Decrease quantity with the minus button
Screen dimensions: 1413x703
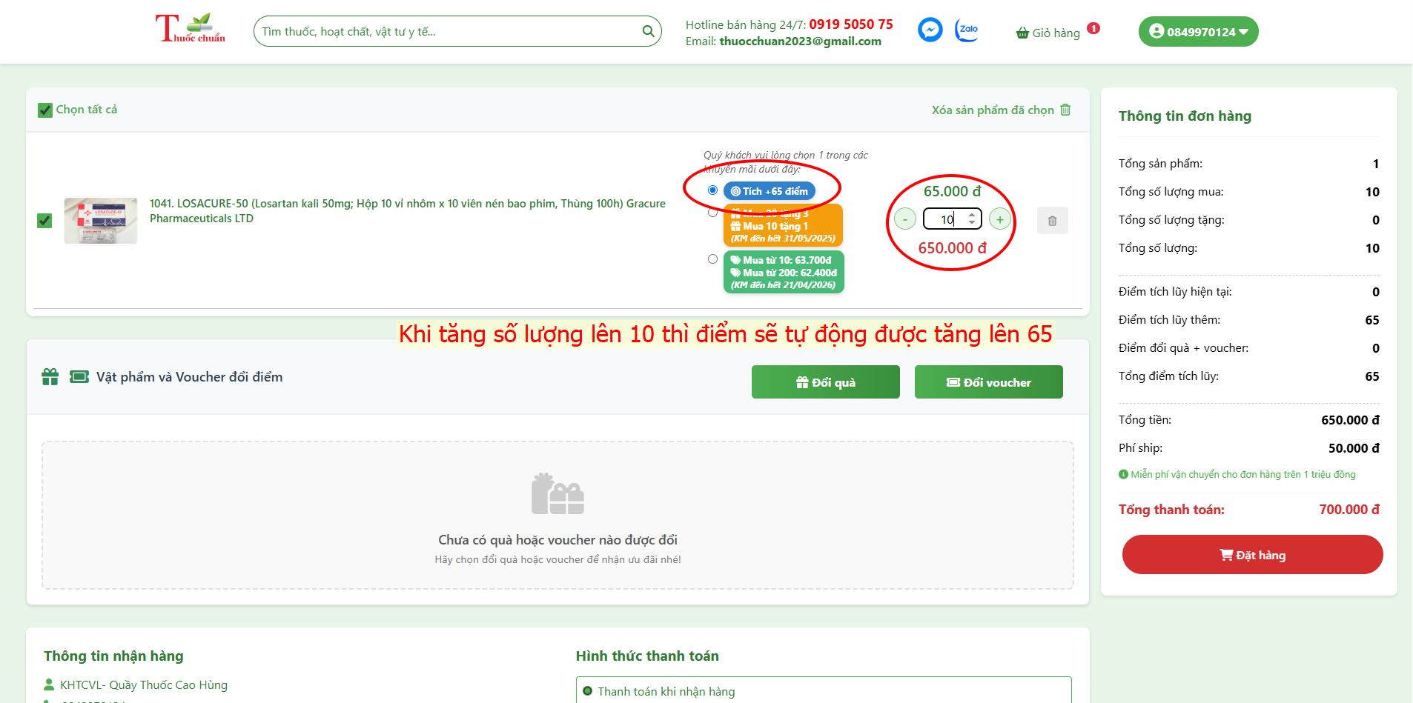pos(904,219)
